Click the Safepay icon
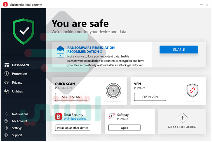 [112, 116]
